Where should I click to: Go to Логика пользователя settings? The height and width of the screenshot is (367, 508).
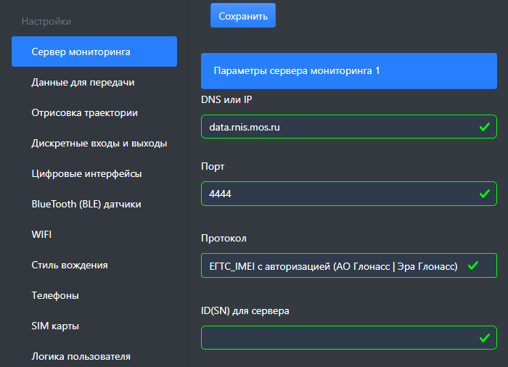coord(81,357)
